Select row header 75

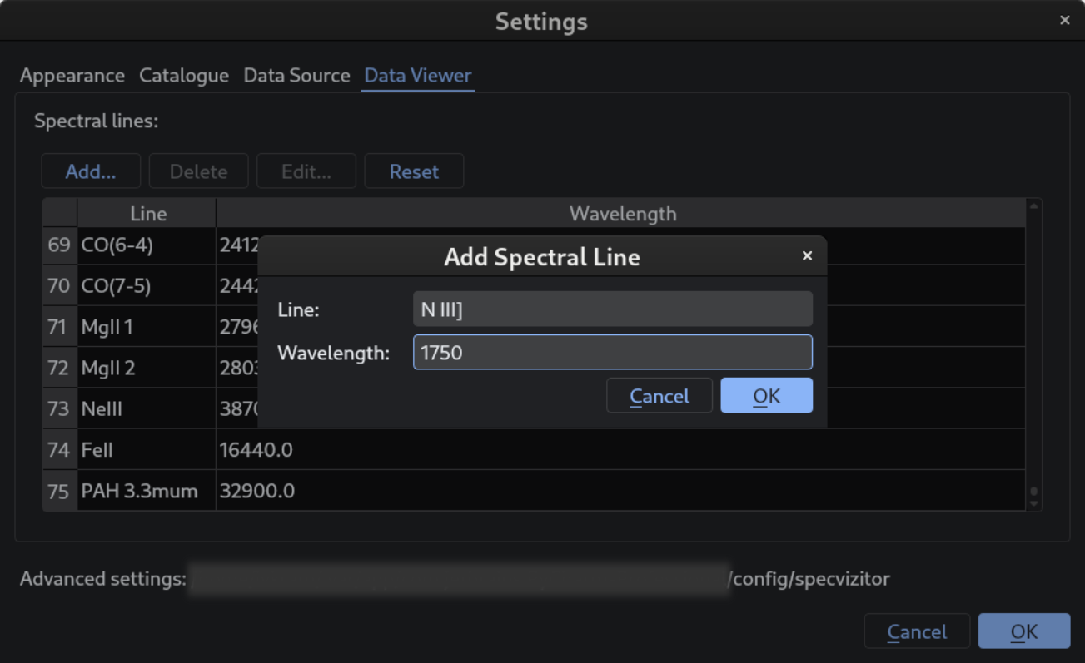(x=59, y=491)
